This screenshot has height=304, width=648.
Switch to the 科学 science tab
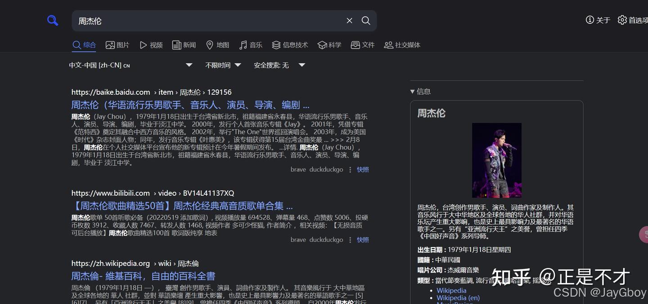pos(329,45)
